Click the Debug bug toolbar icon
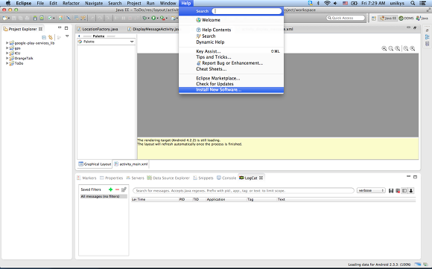 click(144, 18)
